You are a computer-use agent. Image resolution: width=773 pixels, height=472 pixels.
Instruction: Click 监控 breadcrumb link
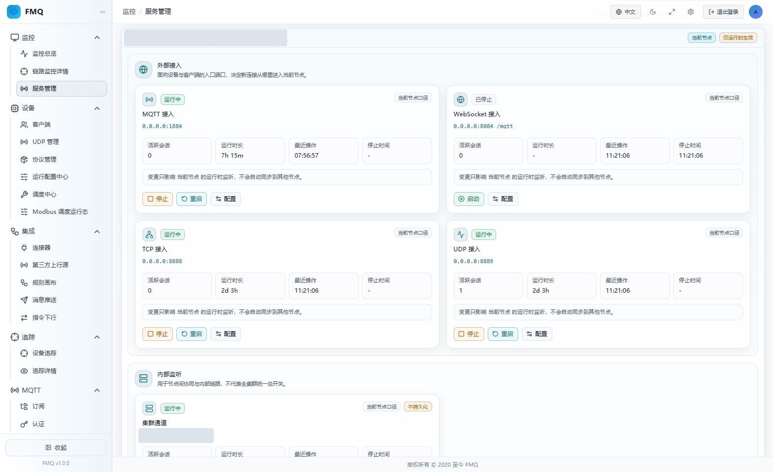pyautogui.click(x=129, y=11)
